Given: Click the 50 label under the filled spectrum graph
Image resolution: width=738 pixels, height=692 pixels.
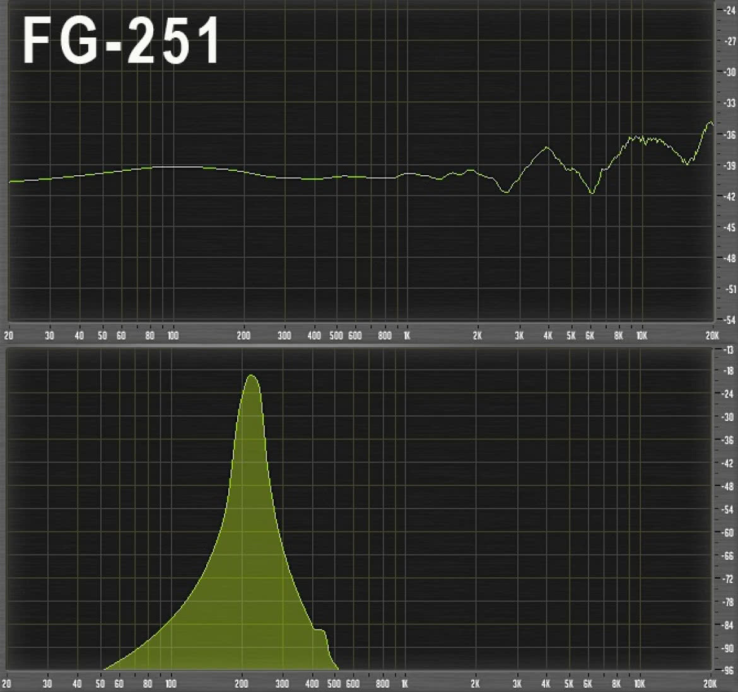Looking at the screenshot, I should click(x=100, y=684).
